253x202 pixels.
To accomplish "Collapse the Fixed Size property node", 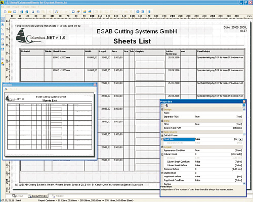I will [x=162, y=139].
